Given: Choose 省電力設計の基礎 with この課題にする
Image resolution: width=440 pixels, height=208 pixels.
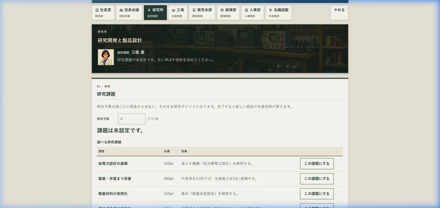Looking at the screenshot, I should point(317,164).
